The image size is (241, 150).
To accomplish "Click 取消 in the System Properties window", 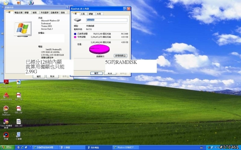I will [52, 76].
